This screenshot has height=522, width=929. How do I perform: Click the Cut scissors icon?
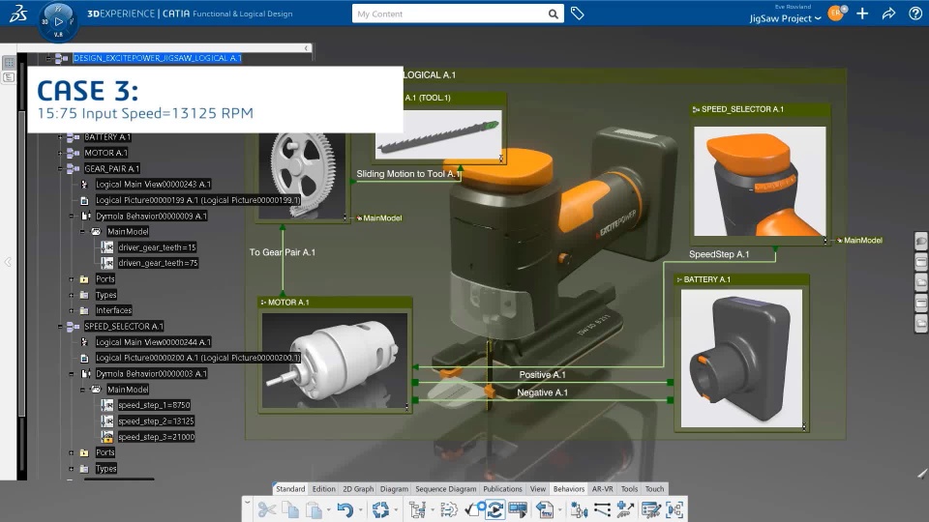point(267,509)
